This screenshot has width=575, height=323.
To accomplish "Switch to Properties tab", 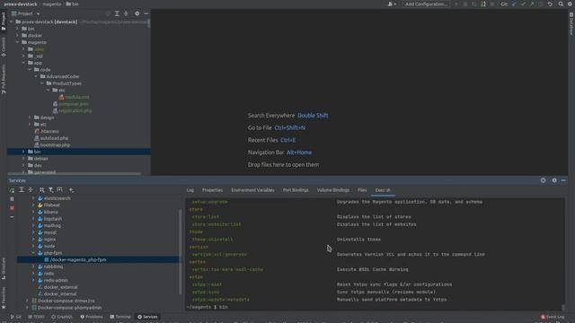I will point(212,190).
